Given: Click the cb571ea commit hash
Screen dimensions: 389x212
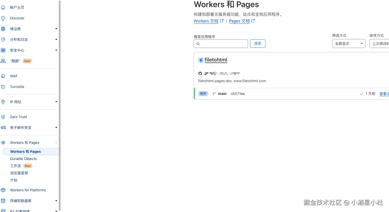Looking at the screenshot, I should [237, 94].
